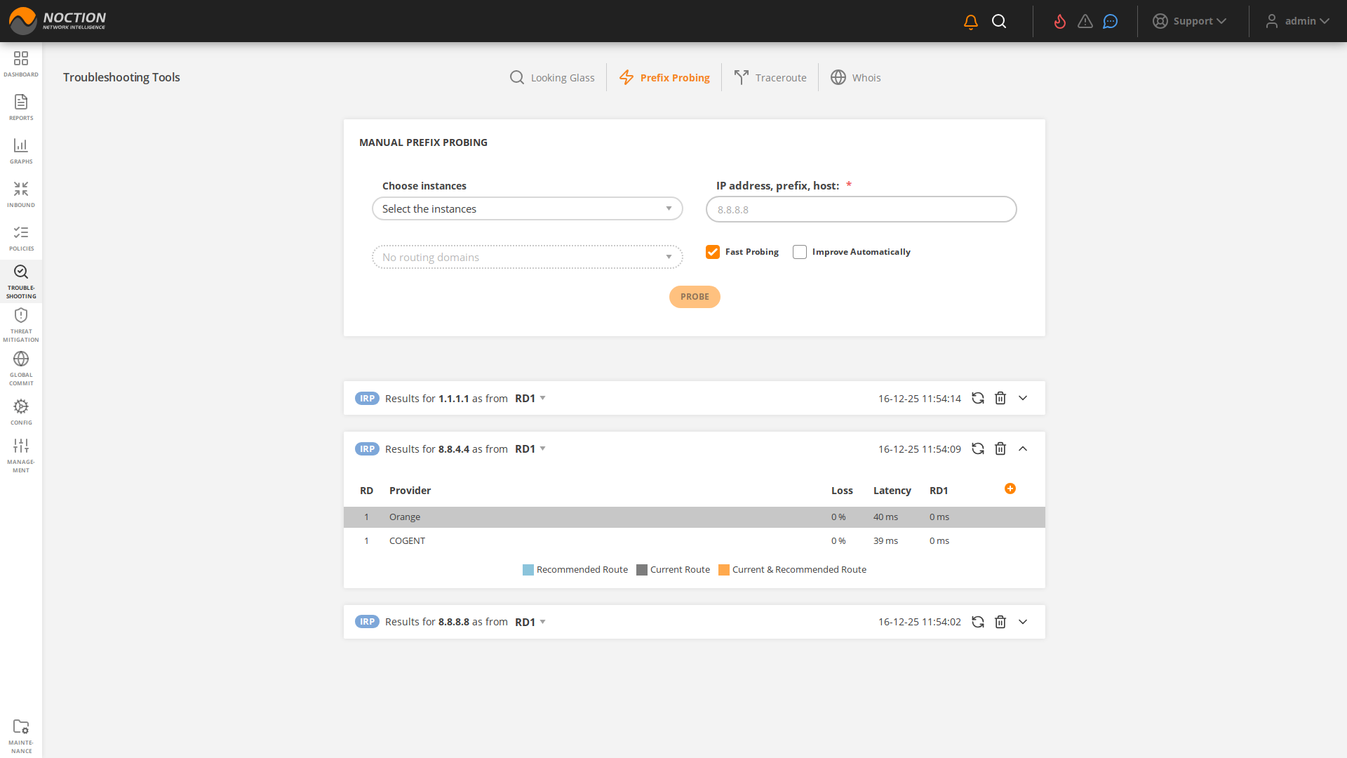Refresh the 1.1.1.1 probe results
This screenshot has height=758, width=1347.
pyautogui.click(x=978, y=398)
